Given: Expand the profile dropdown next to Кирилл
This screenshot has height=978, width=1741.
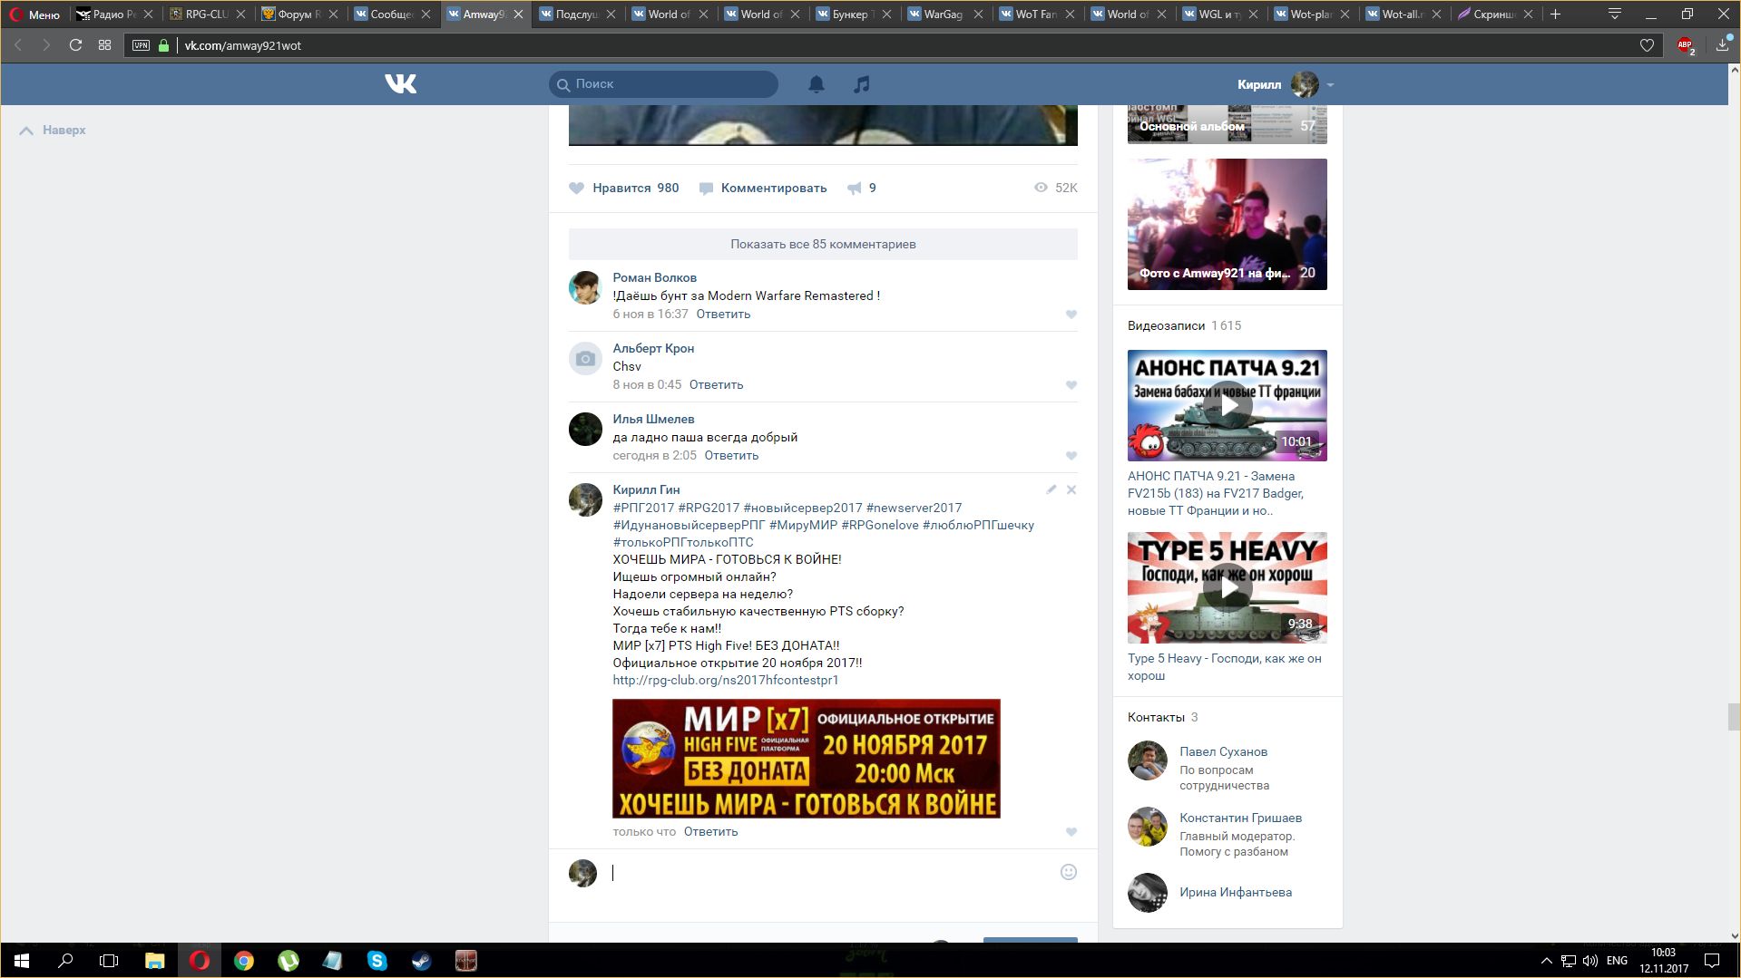Looking at the screenshot, I should point(1330,85).
